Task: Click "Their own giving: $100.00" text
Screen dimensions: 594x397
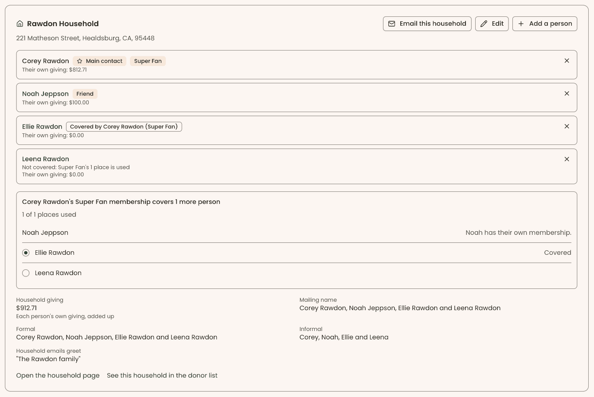Action: 55,103
